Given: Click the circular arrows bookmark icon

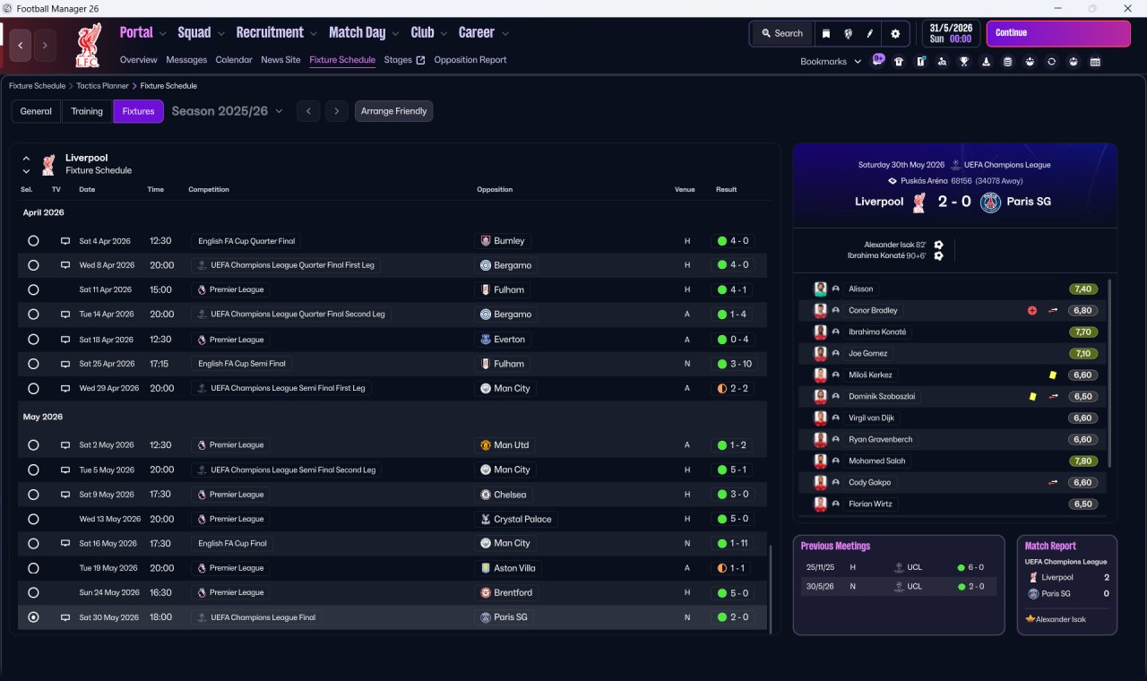Looking at the screenshot, I should point(1051,62).
